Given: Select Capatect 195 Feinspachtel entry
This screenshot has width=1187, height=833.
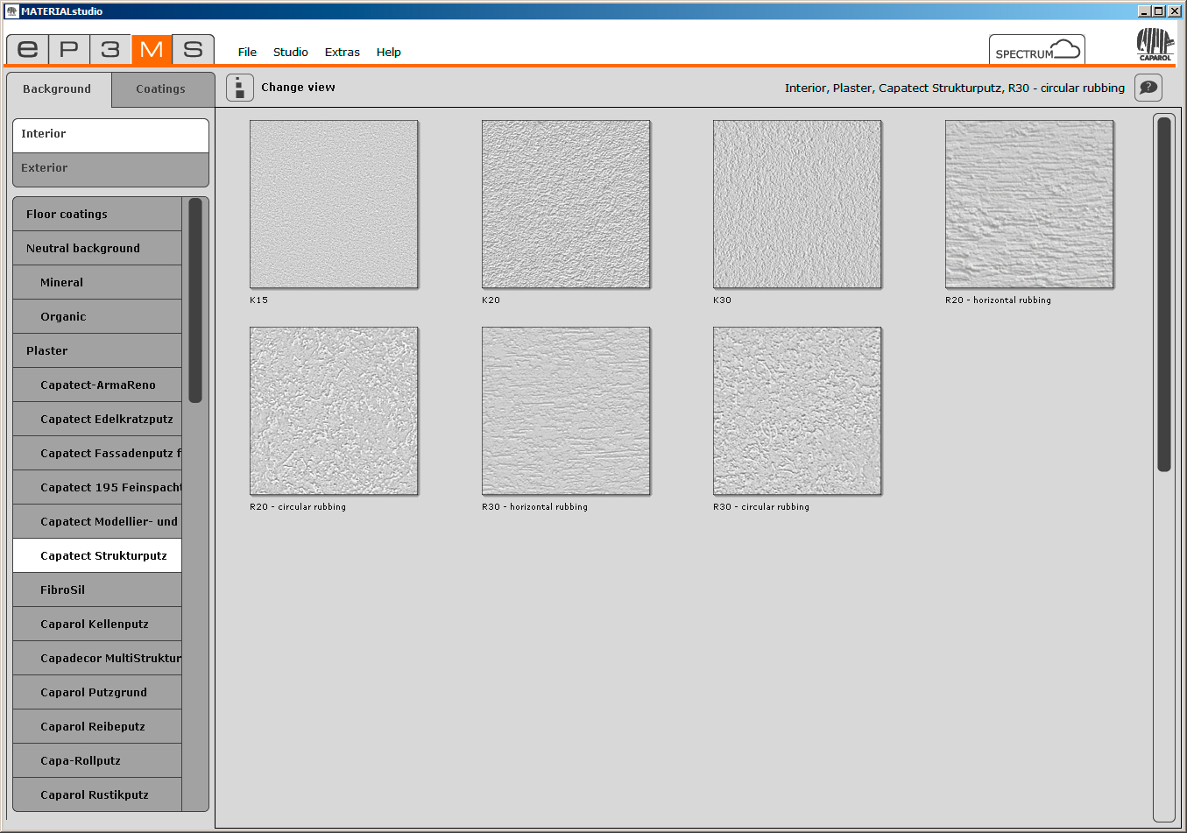Looking at the screenshot, I should pos(97,487).
